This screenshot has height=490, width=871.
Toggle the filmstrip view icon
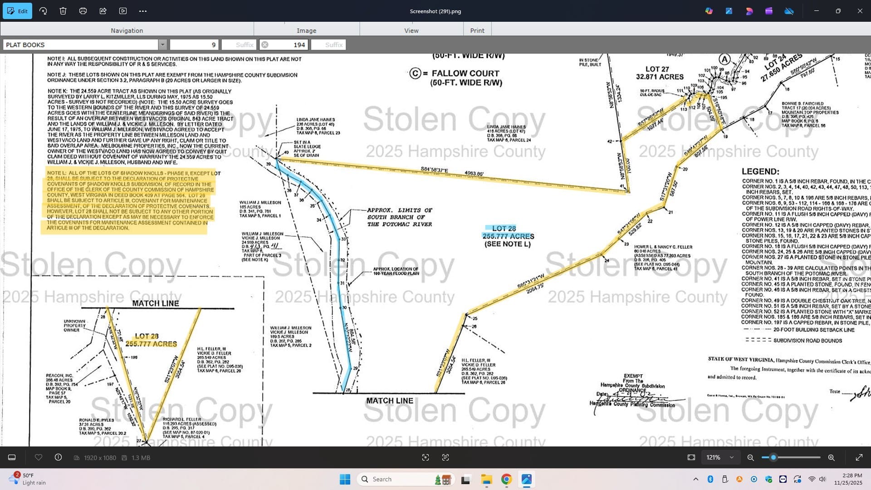(x=12, y=457)
